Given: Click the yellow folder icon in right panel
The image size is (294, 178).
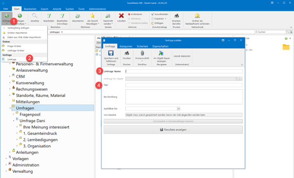Looking at the screenshot, I should tap(286, 47).
